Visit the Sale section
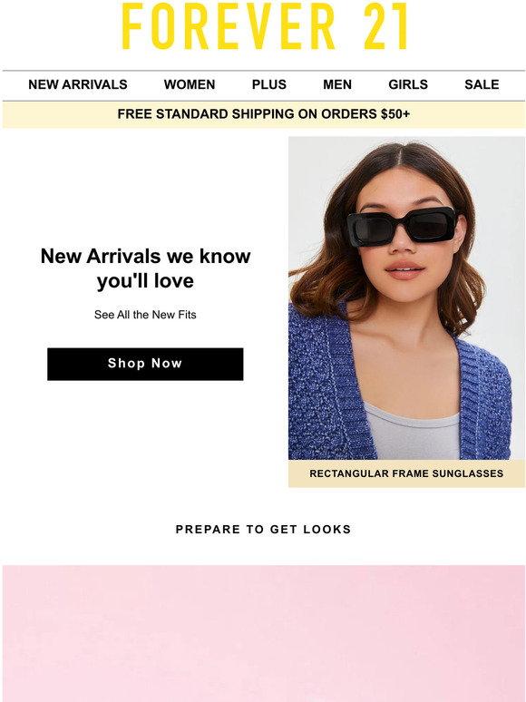The image size is (526, 702). pos(482,84)
